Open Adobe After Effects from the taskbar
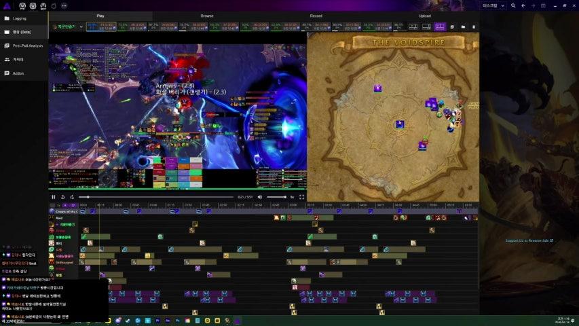579x326 pixels. (x=168, y=321)
